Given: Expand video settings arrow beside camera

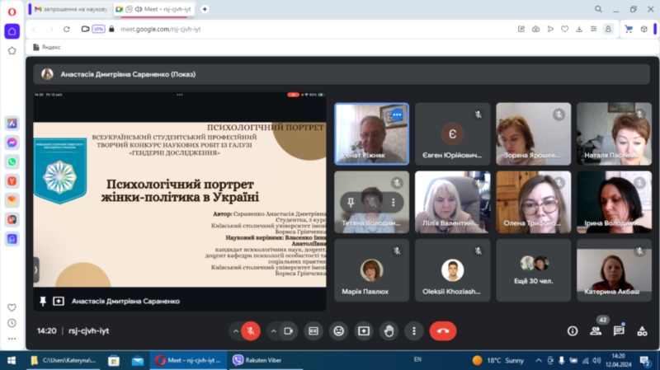Looking at the screenshot, I should [x=274, y=330].
